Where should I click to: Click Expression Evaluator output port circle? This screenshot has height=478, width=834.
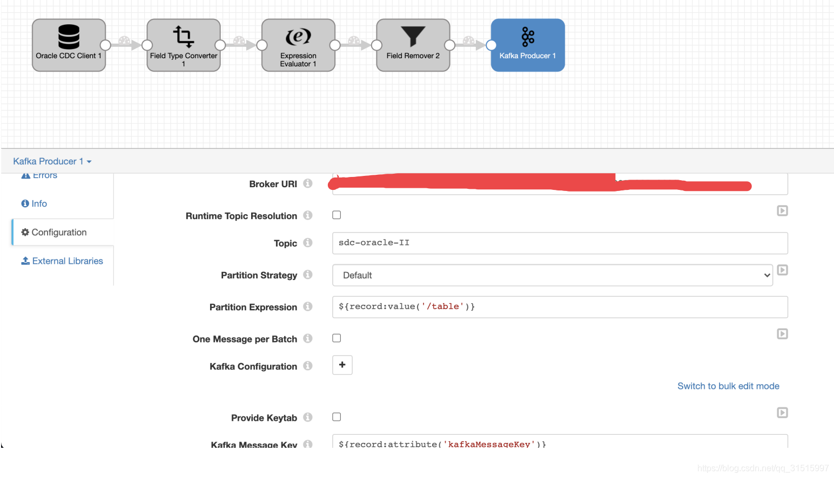pyautogui.click(x=335, y=45)
